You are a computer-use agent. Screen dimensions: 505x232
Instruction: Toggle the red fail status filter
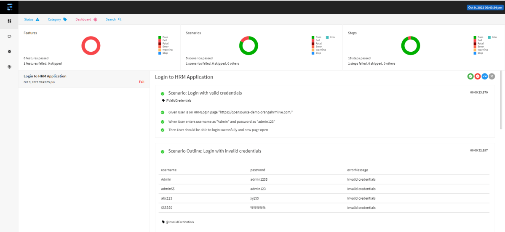click(x=478, y=76)
